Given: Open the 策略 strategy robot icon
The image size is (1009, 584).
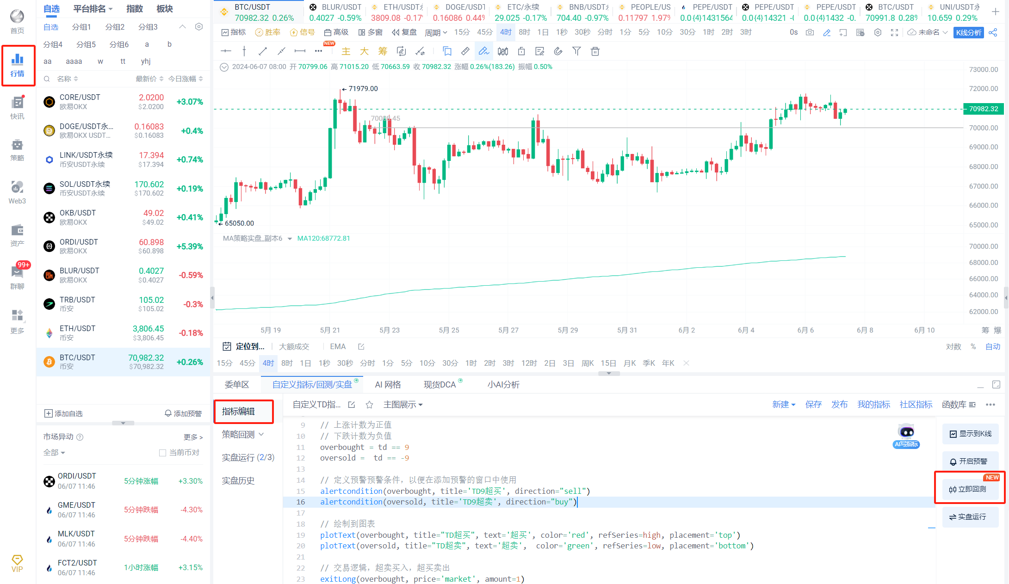Looking at the screenshot, I should pos(17,150).
